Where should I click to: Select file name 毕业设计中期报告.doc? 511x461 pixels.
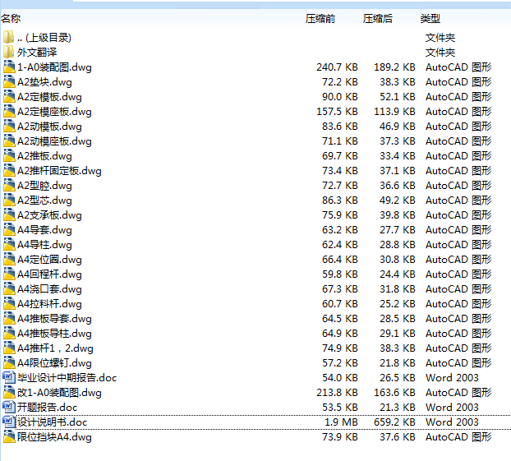[x=67, y=377]
